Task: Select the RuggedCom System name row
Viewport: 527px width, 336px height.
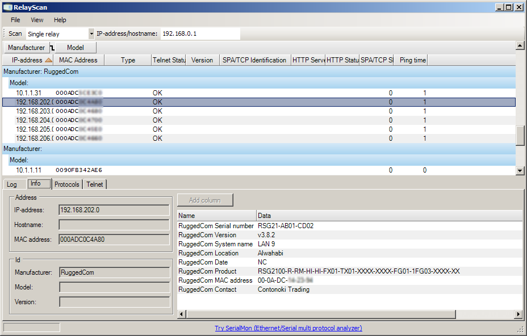Action: (x=350, y=244)
